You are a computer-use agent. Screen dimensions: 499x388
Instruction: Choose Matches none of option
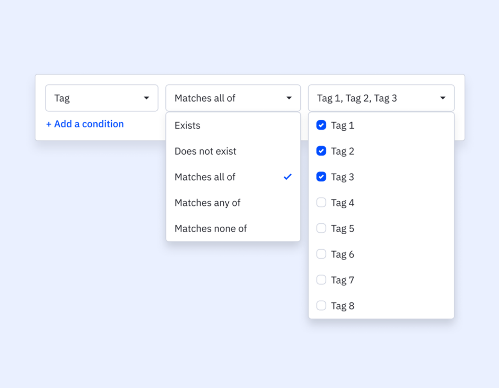click(211, 228)
